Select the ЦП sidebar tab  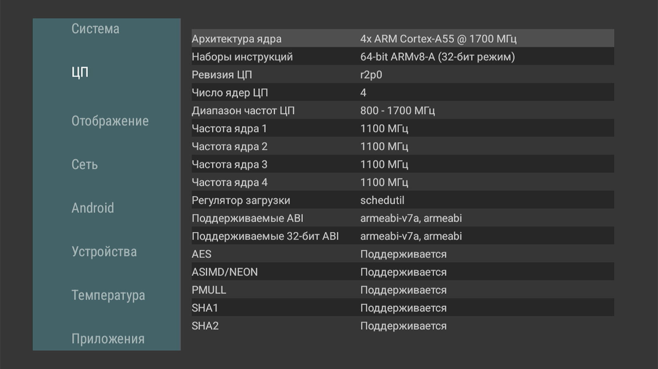[80, 73]
